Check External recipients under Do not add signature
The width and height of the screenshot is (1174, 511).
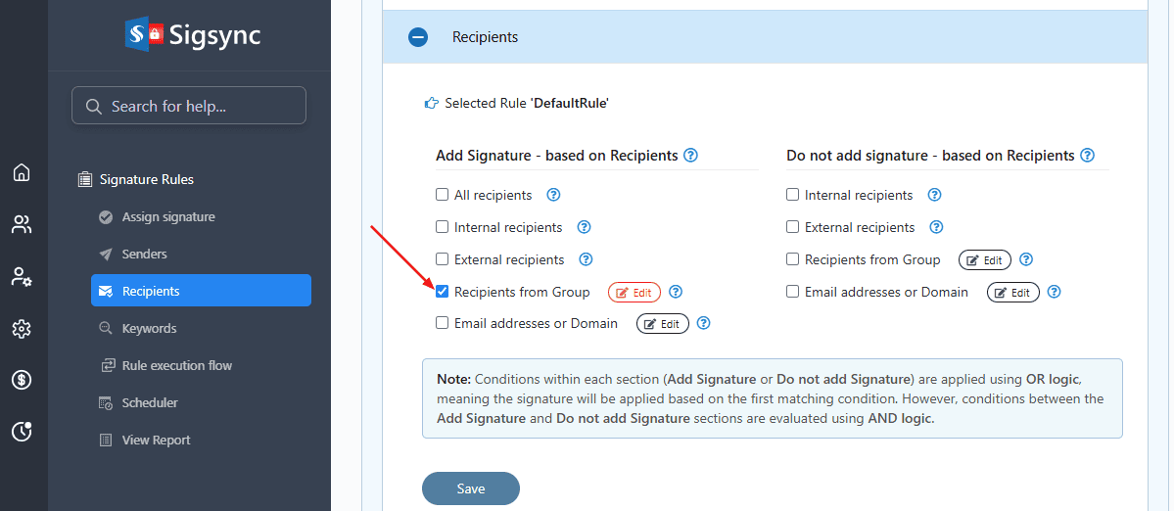click(x=793, y=227)
